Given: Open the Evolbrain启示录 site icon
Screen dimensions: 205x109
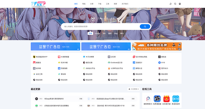Looking at the screenshot, I should click(x=109, y=63).
